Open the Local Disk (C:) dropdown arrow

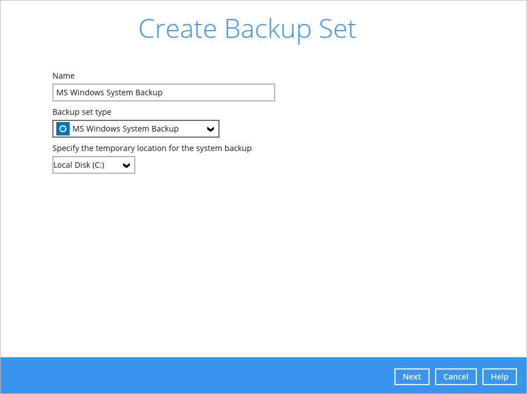point(126,166)
